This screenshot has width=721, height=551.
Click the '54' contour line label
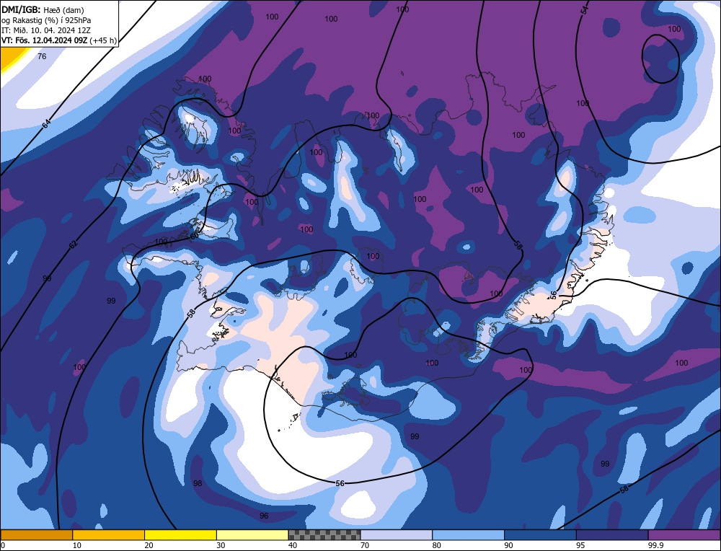584,11
